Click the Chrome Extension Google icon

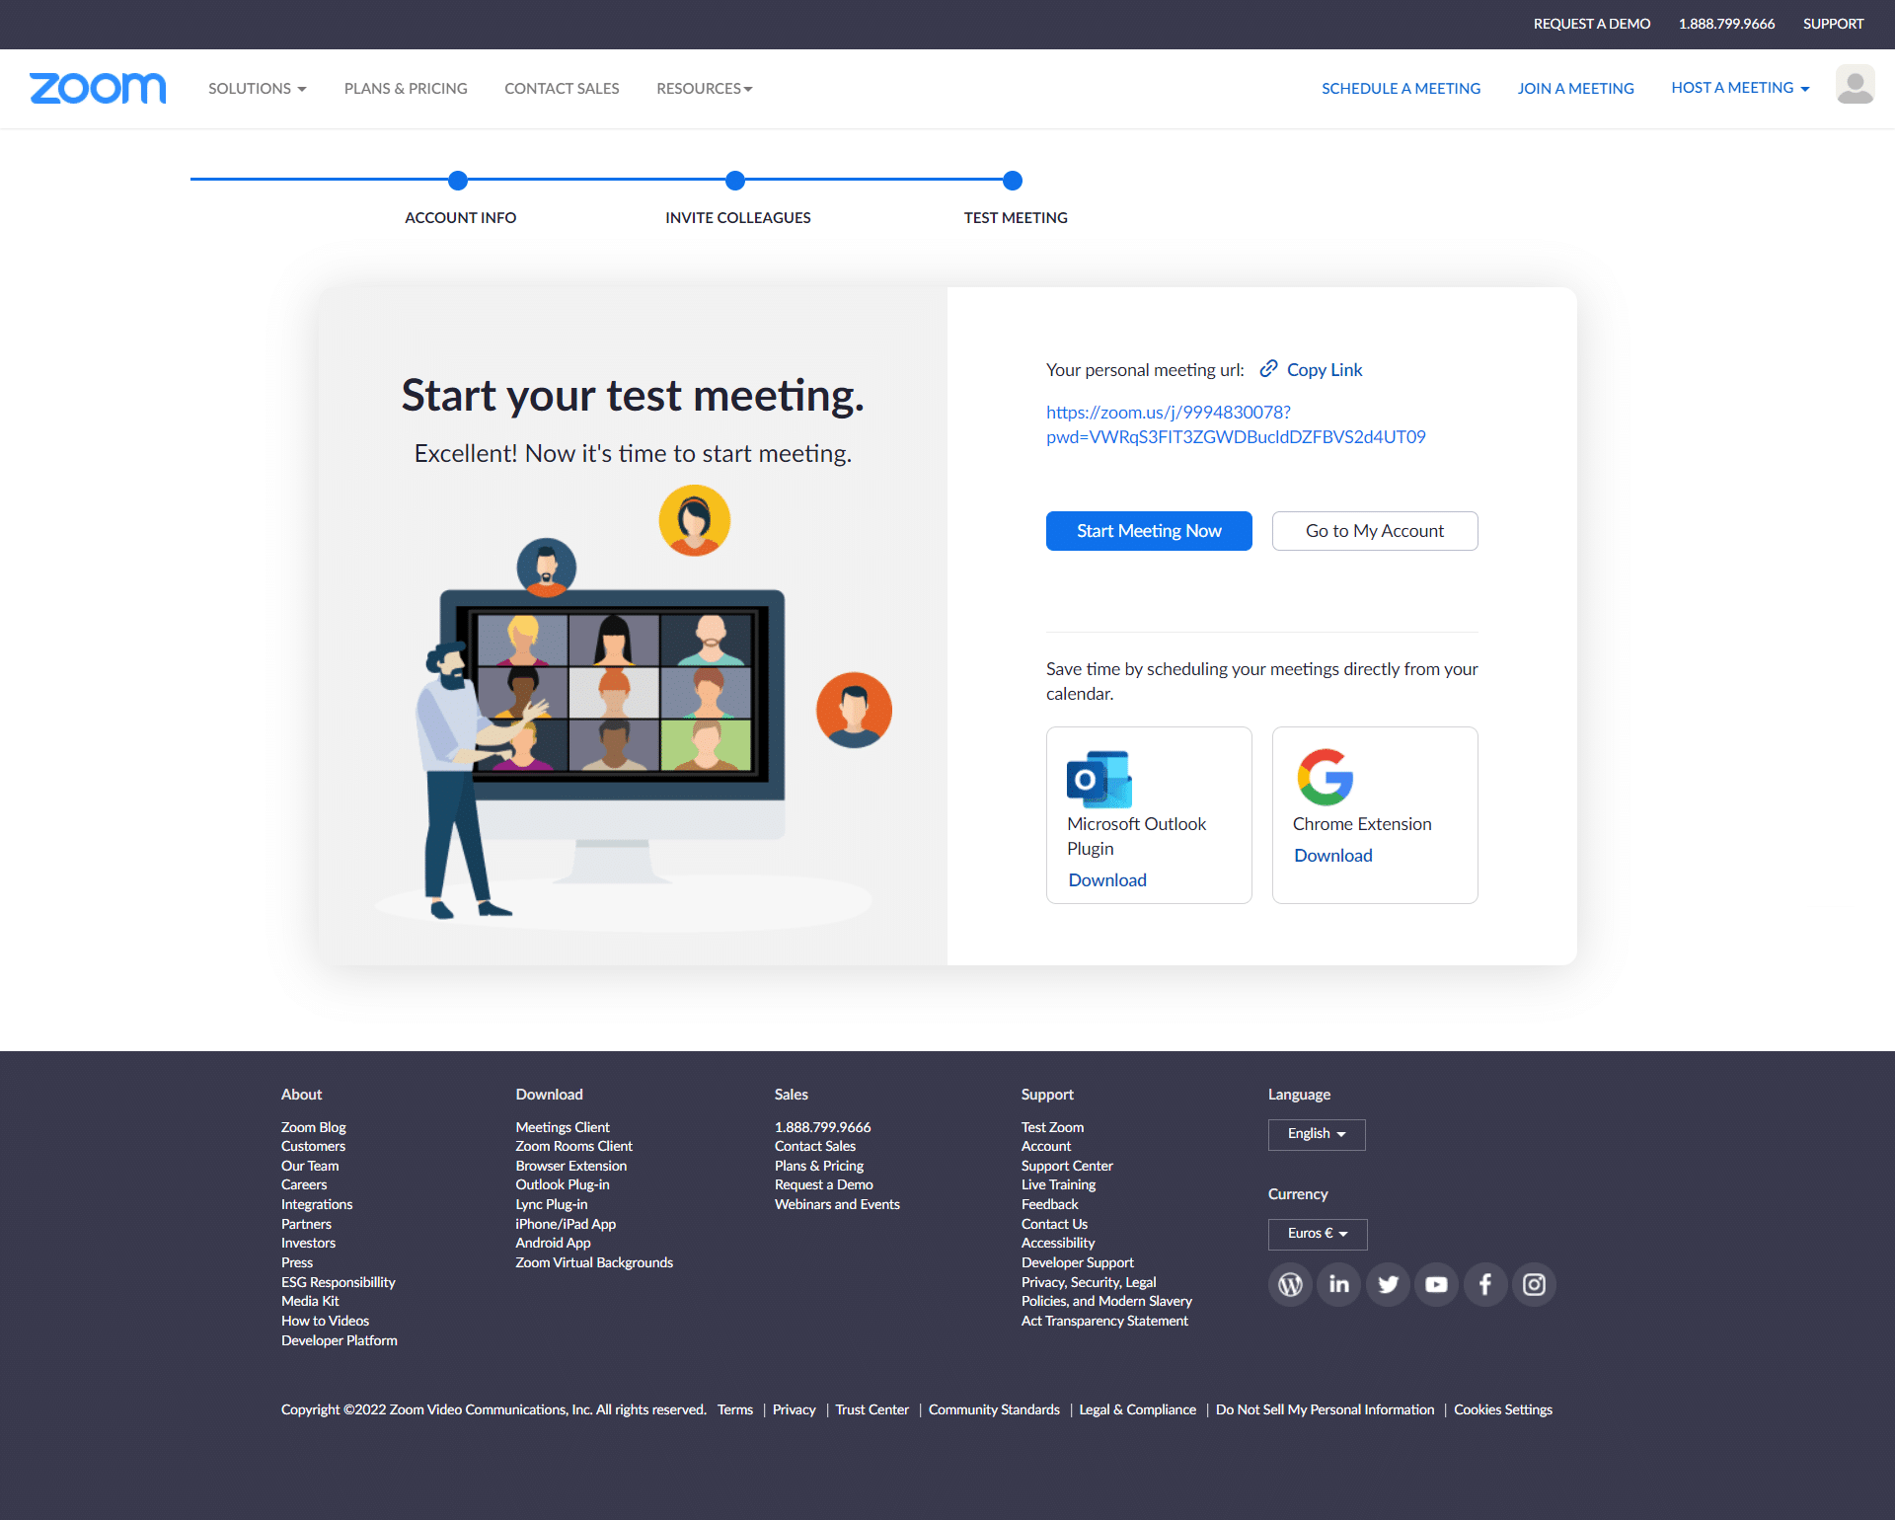tap(1325, 773)
